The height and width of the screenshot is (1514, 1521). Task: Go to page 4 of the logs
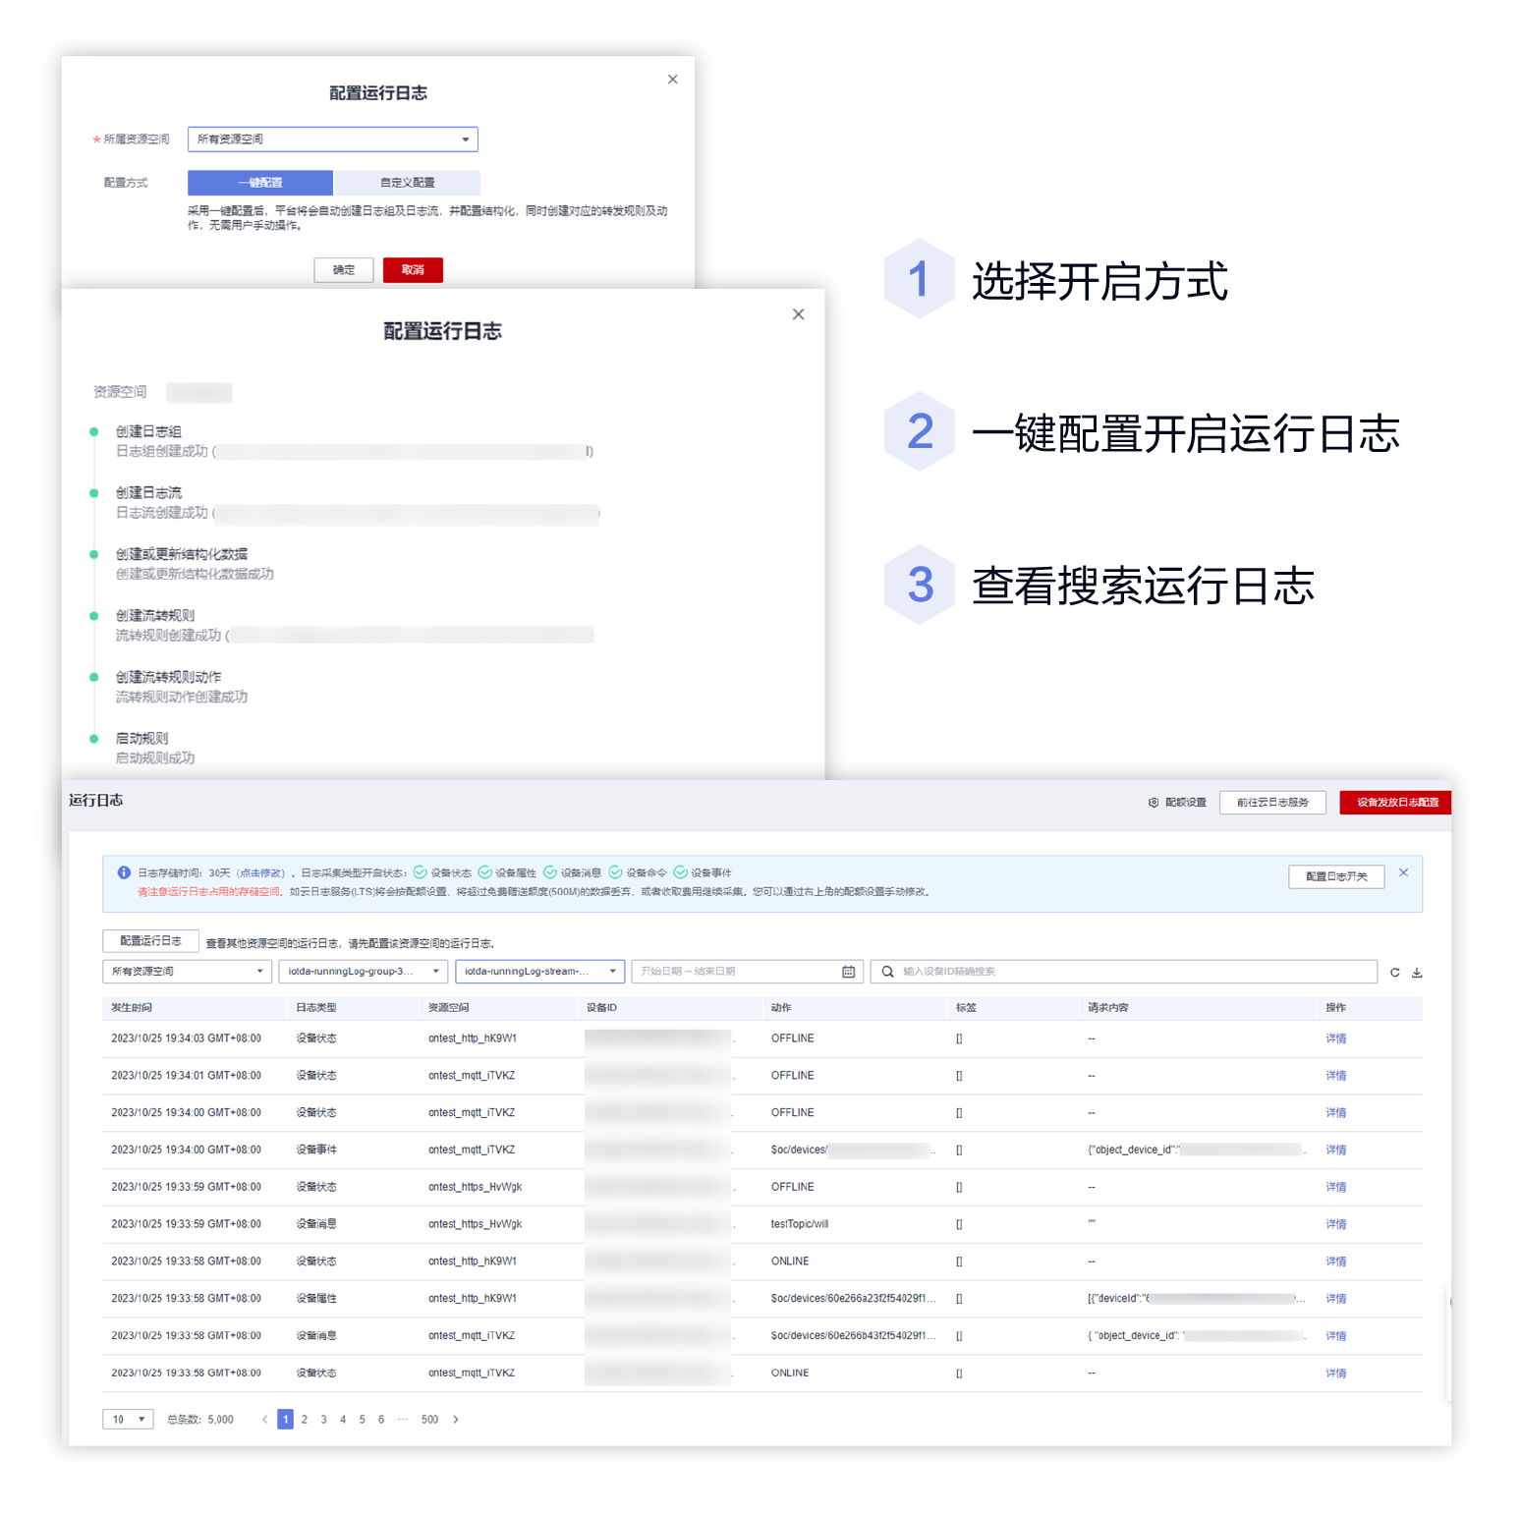coord(343,1420)
